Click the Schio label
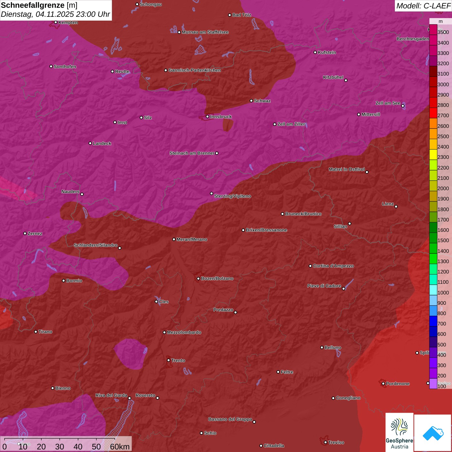 point(210,433)
